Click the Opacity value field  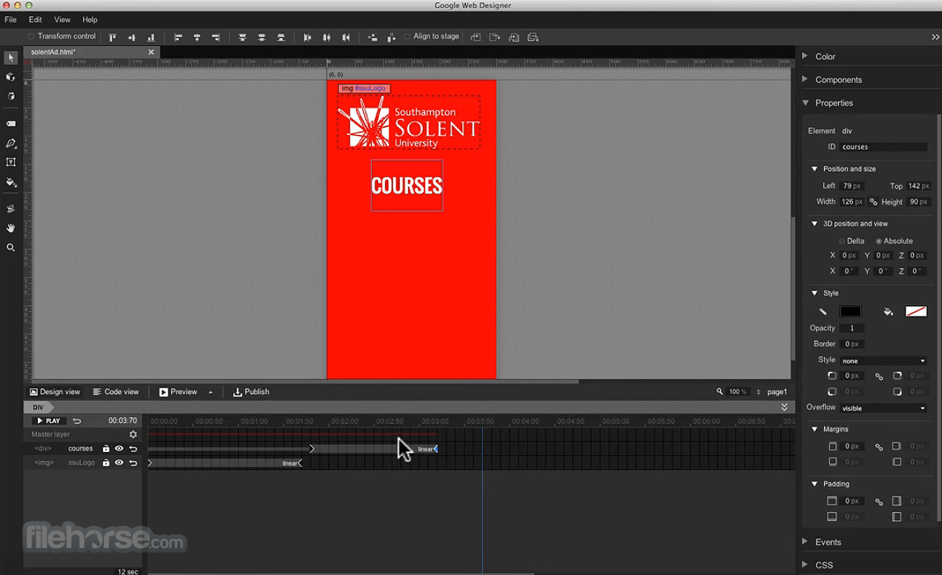point(852,328)
